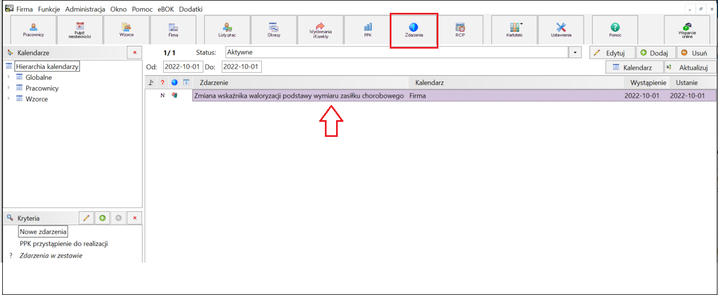The image size is (718, 295).
Task: Open the Pracownicy toolbar icon
Action: tap(34, 30)
